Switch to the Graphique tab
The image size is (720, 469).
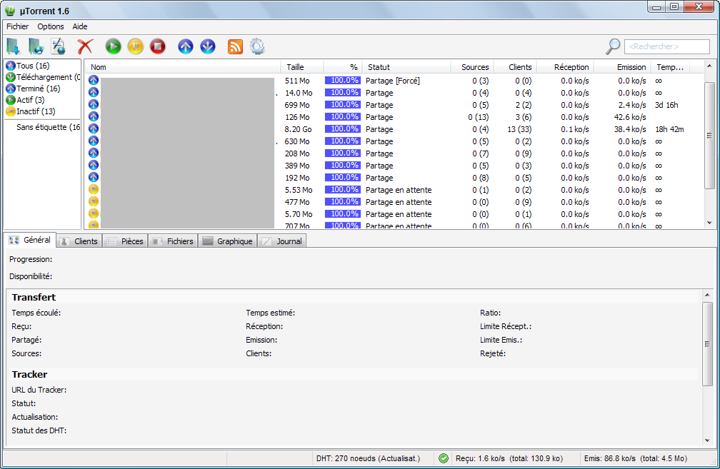tap(228, 241)
